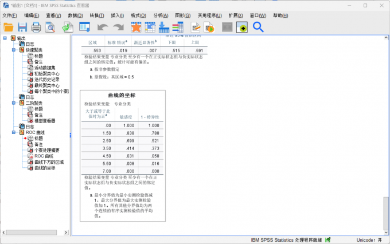390x244 pixels.
Task: Click the viewer scroll down arrow
Action: pos(386,233)
